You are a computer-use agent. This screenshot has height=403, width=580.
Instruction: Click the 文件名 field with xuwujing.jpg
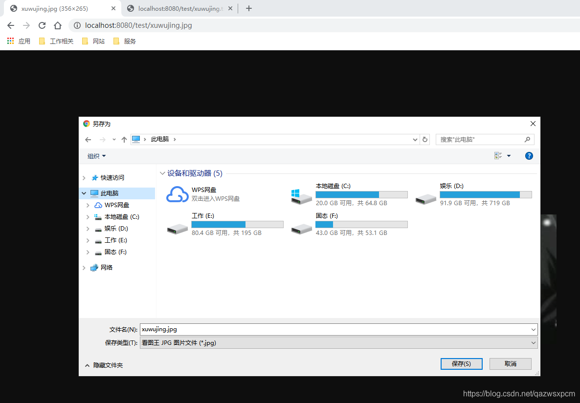[x=335, y=330]
